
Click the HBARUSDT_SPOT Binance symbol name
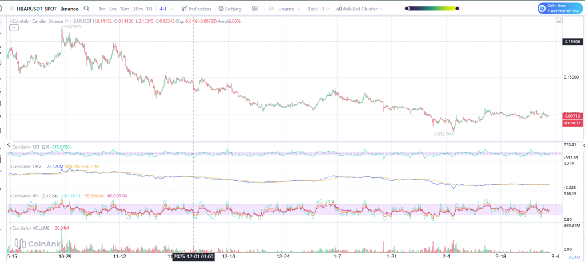coord(47,9)
